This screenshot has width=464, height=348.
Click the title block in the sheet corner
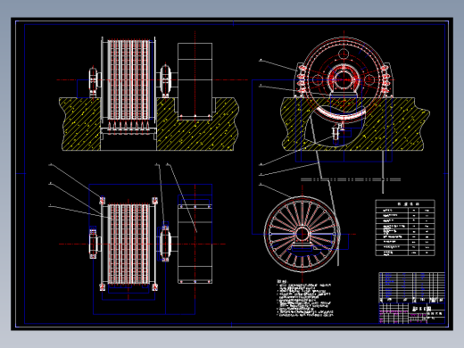pyautogui.click(x=412, y=313)
